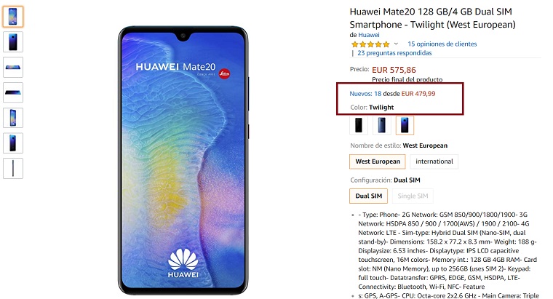
Task: Open the five-star rating icon
Action: 370,44
